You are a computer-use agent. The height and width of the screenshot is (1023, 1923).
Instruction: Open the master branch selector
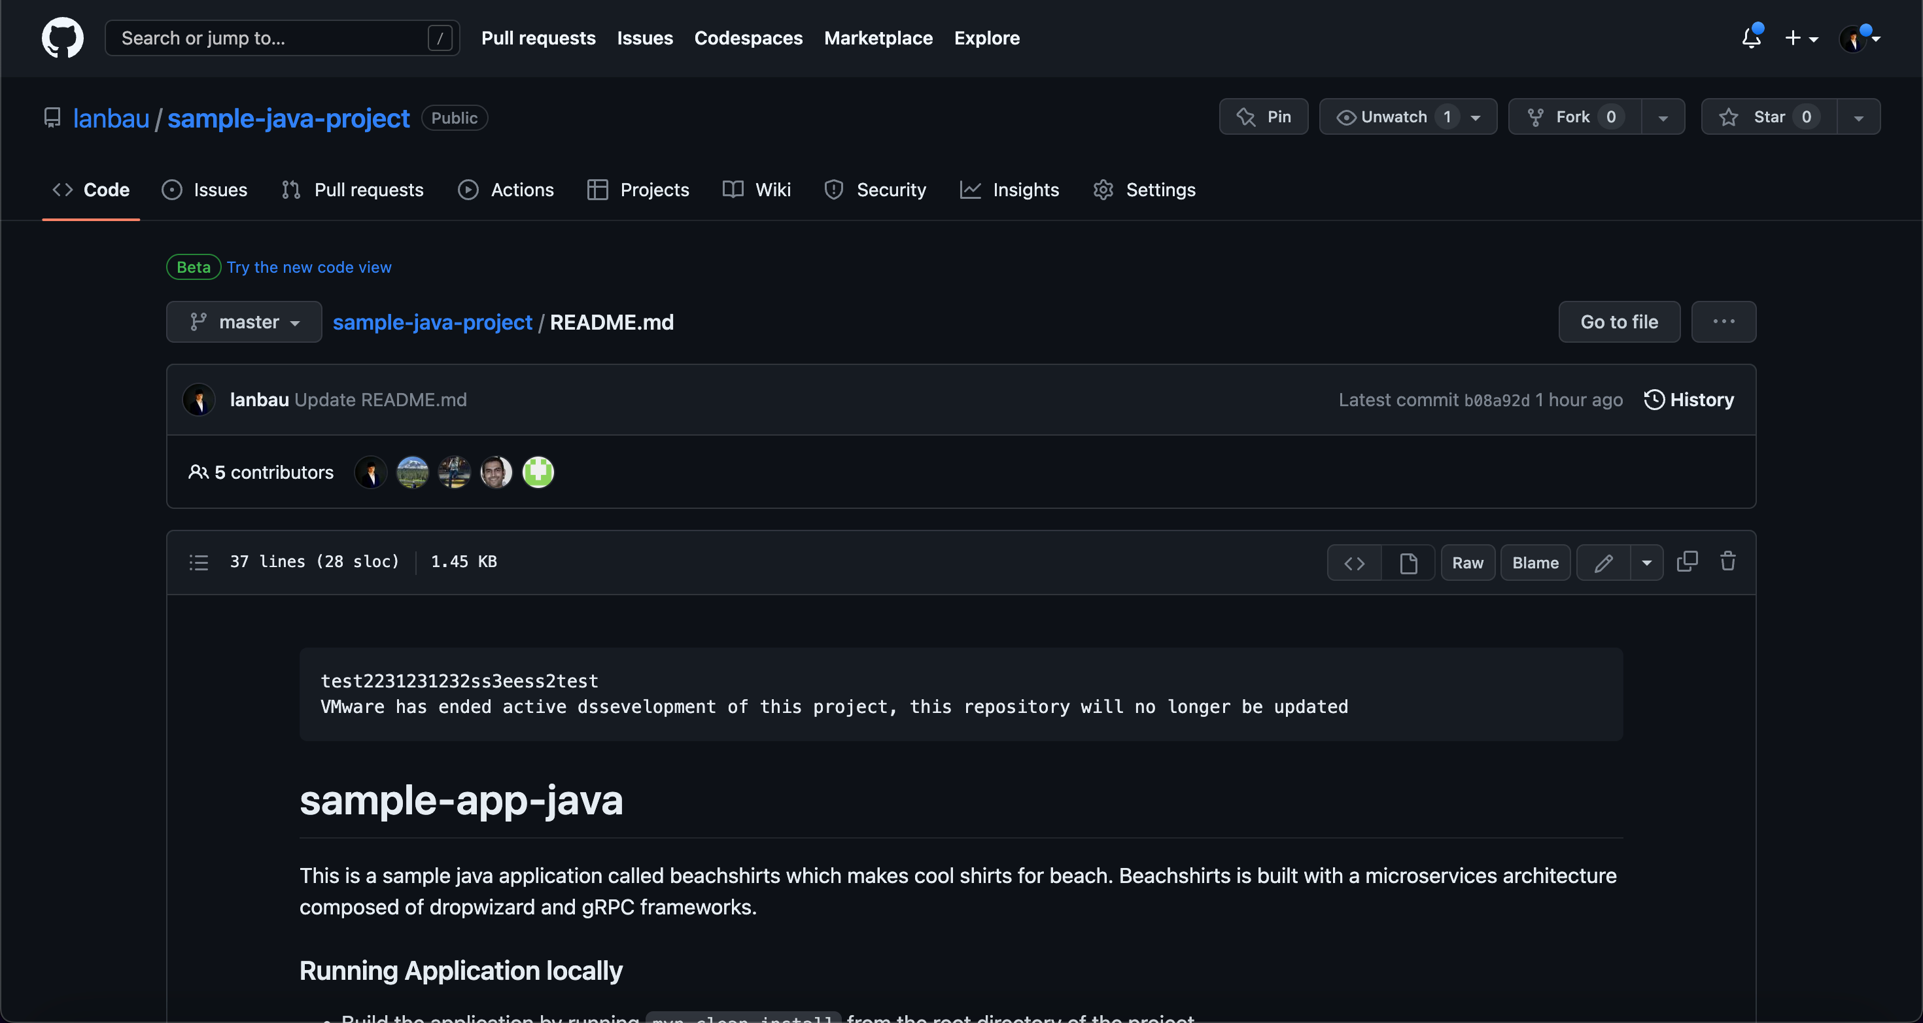tap(244, 322)
